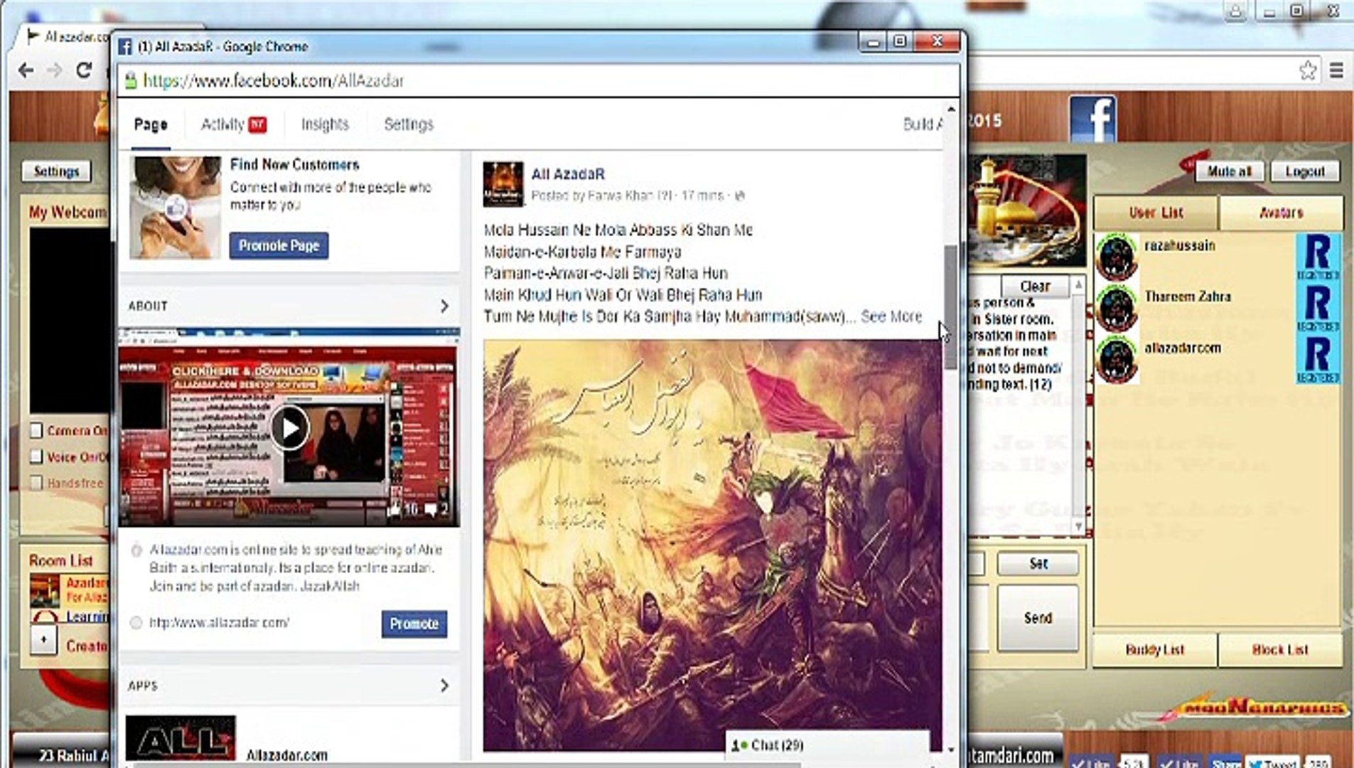
Task: Open the http://www.allazadar.com/ link
Action: tap(219, 623)
